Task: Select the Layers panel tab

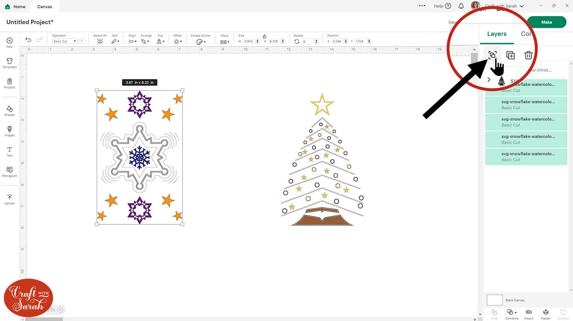Action: (497, 34)
